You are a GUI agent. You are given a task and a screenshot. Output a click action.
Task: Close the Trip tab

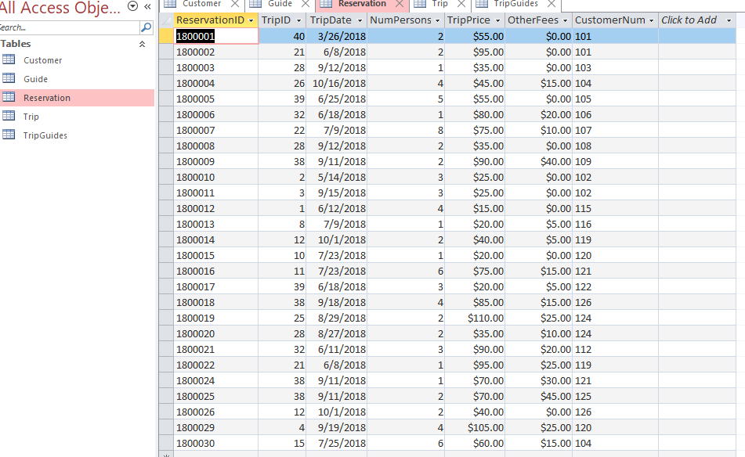click(x=461, y=4)
